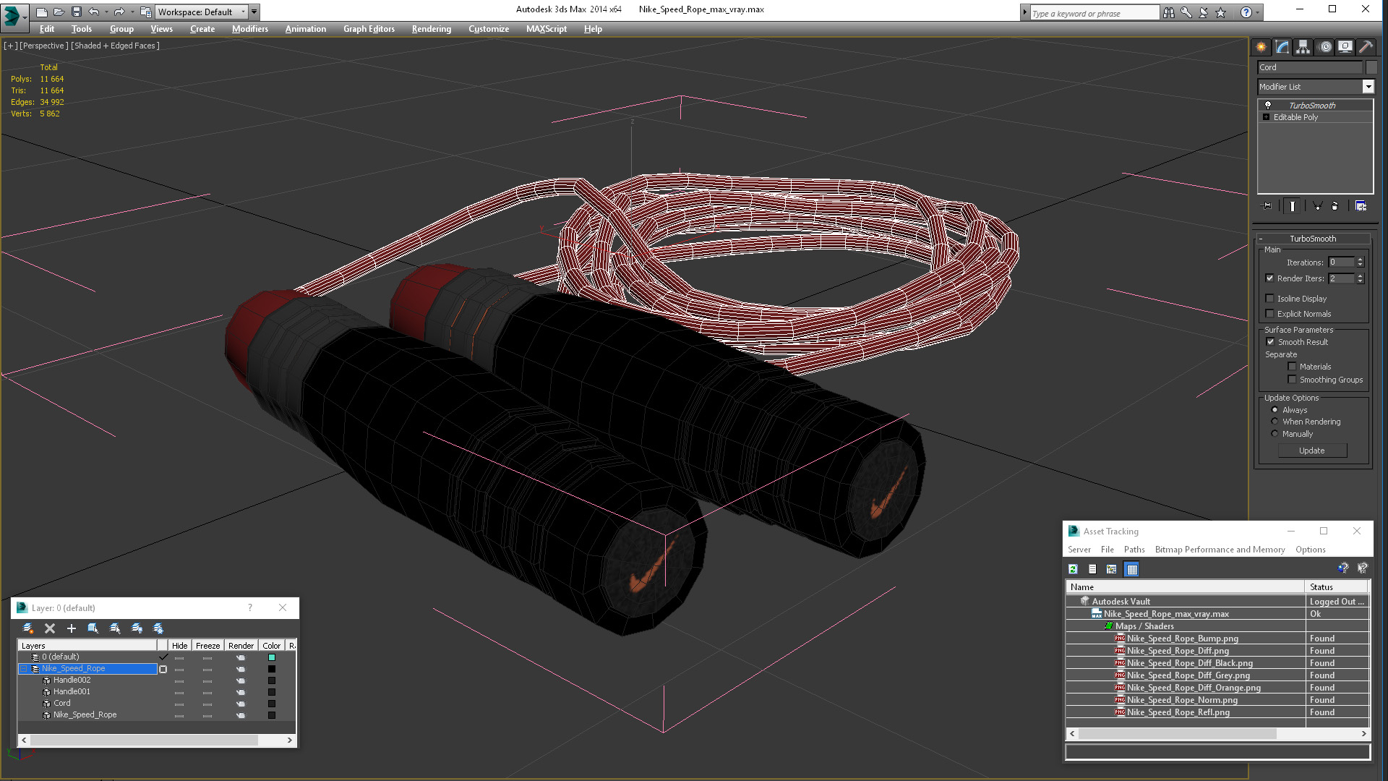Open the Create command panel tab
The height and width of the screenshot is (781, 1388).
(1261, 47)
